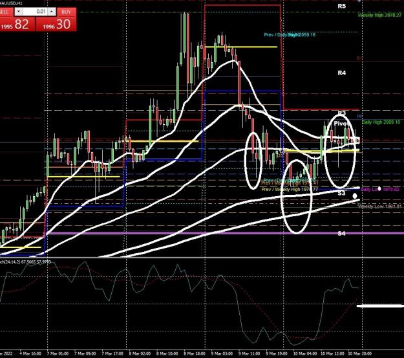Click the 8 Mar 02:00 time axis label
Image resolution: width=404 pixels, height=358 pixels.
(140, 353)
